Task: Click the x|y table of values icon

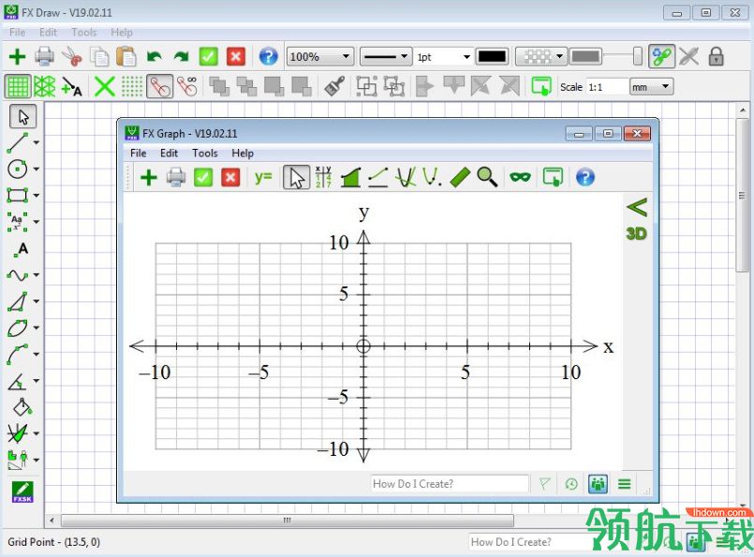Action: [x=323, y=177]
